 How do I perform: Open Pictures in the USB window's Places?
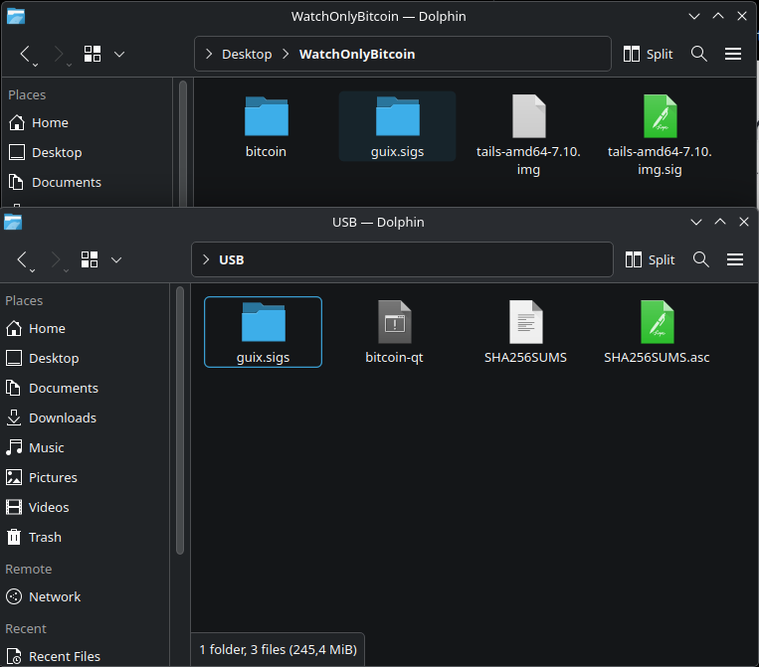[x=85, y=478]
